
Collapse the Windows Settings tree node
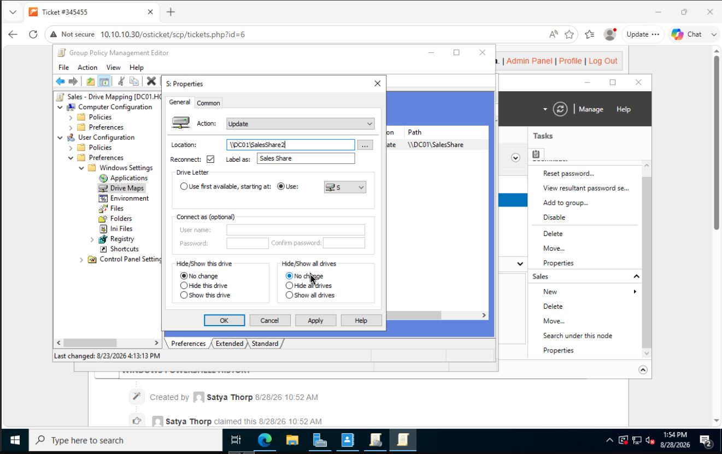click(x=81, y=168)
